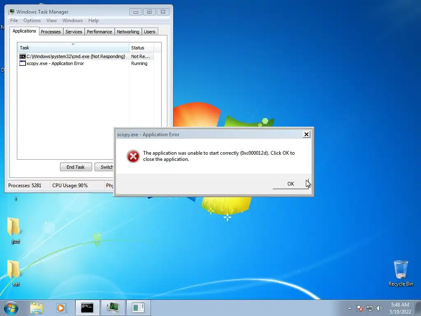Select the xcopy.exe - Application Error task row
Screen dimensions: 421x316
pos(86,63)
